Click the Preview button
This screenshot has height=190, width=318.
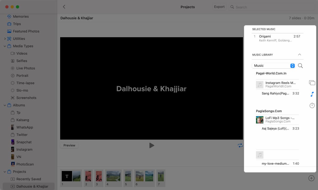[69, 145]
